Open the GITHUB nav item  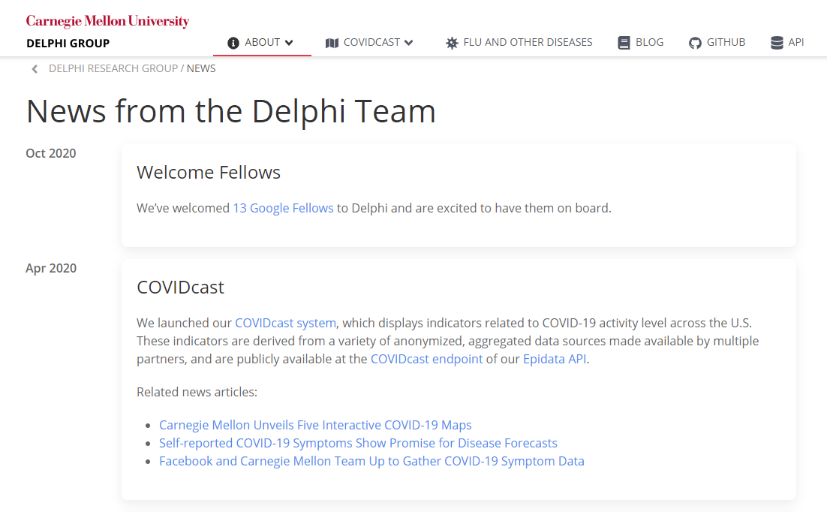726,42
